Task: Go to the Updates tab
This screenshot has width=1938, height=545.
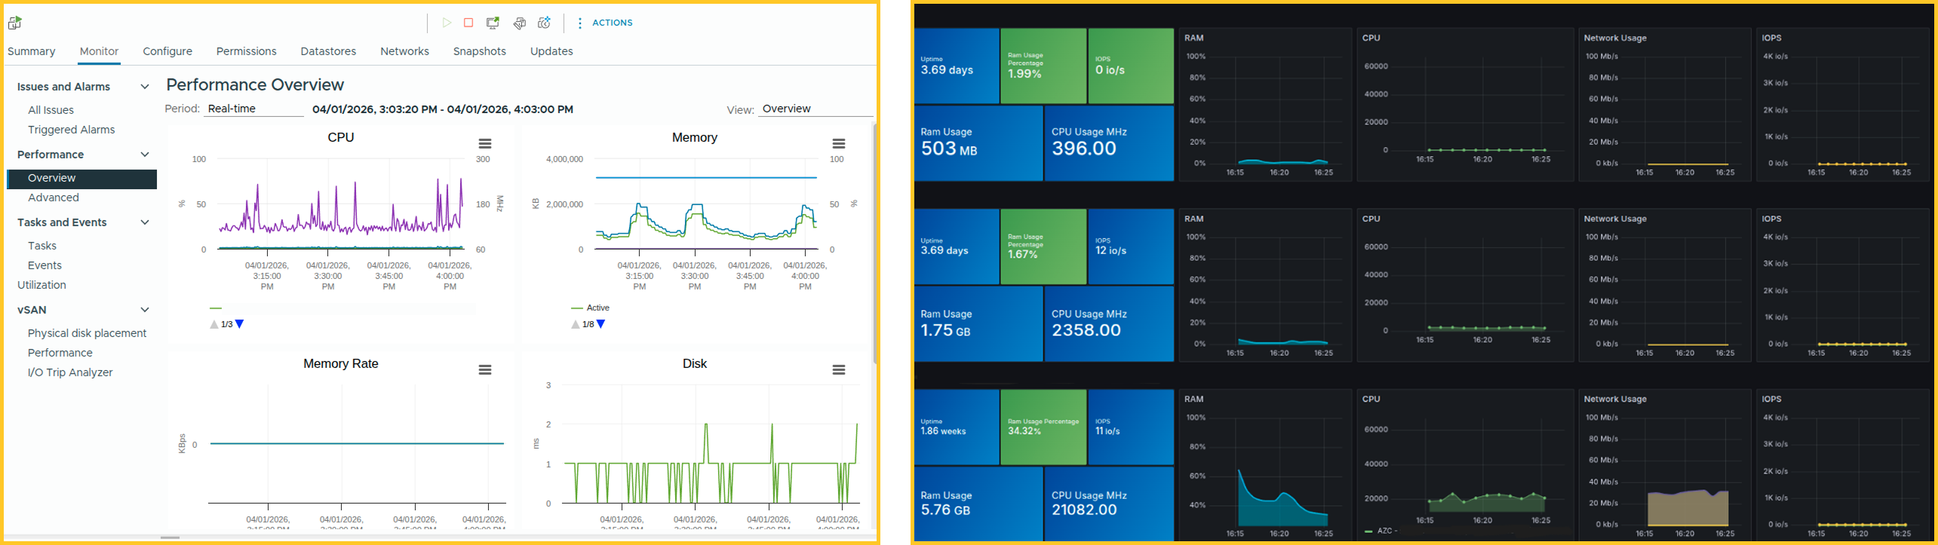Action: (551, 51)
